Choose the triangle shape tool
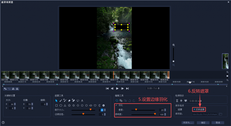This screenshot has height=126, width=231. click(x=65, y=106)
